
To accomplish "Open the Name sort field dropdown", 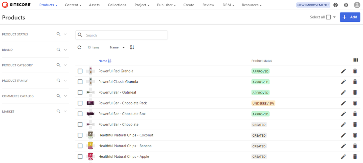I will (x=117, y=47).
